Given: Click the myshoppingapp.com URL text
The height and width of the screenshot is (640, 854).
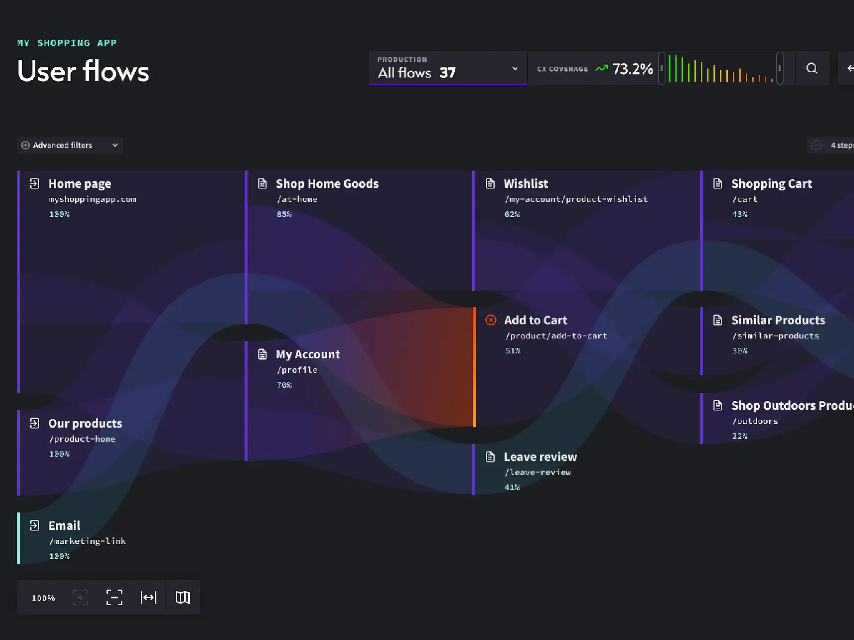Looking at the screenshot, I should point(92,199).
